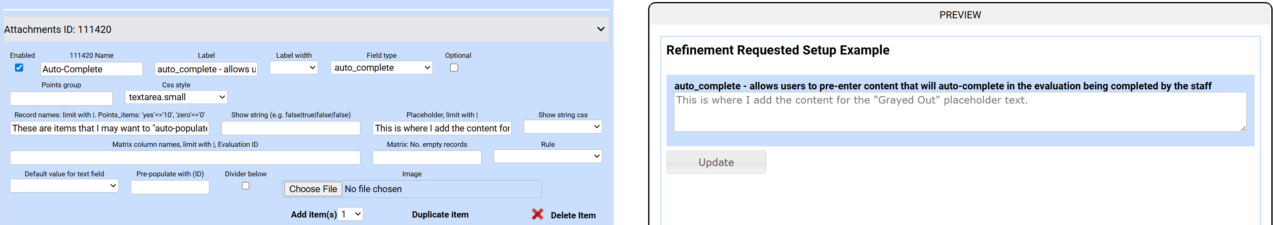
Task: Focus the 111420 Name input field
Action: 92,69
